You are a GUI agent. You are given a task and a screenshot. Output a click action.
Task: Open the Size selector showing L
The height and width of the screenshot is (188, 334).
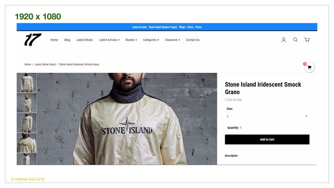click(x=267, y=116)
